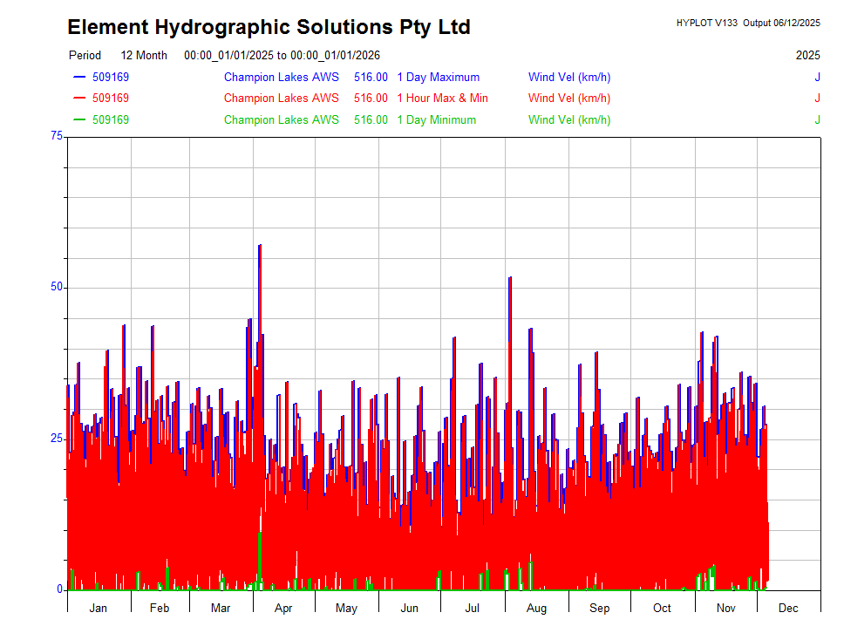Click the blue legend line swatch

79,77
